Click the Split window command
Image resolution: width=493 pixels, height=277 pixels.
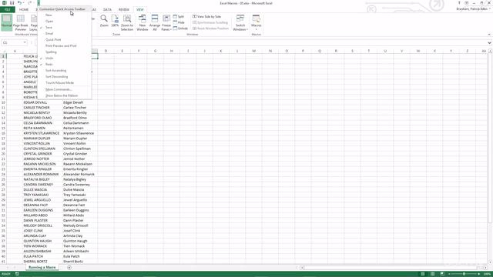[x=179, y=16]
